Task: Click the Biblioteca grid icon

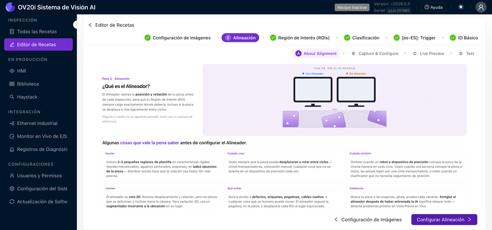Action: (x=12, y=84)
